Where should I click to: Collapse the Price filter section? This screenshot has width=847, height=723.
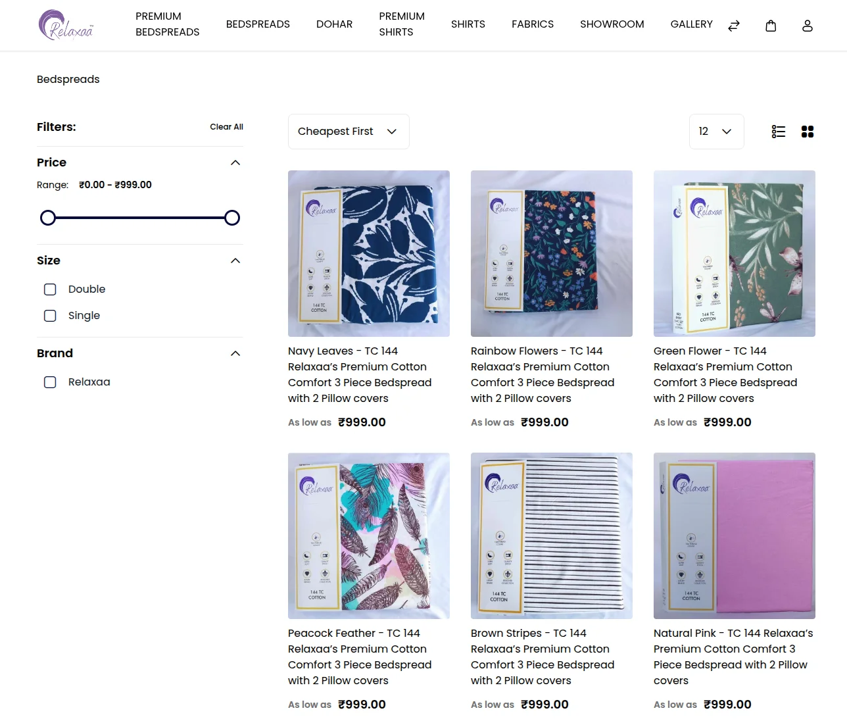pyautogui.click(x=235, y=162)
